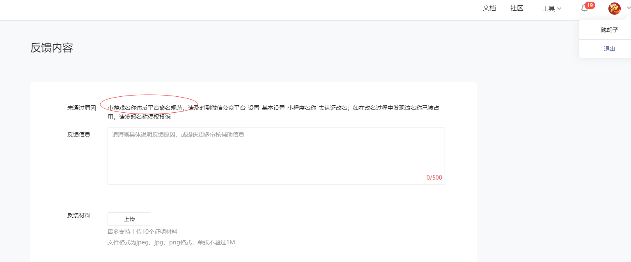Click the 最多支持上传10个证明材料 hint text
This screenshot has width=631, height=262.
pos(142,232)
